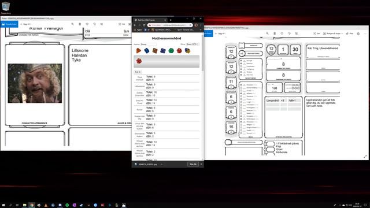Roll the brown d8 die in the dice roller
The height and width of the screenshot is (208, 370).
coord(155,50)
